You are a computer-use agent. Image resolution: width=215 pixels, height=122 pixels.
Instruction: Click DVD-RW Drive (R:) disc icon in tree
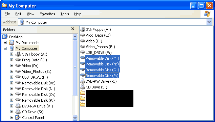(18, 106)
